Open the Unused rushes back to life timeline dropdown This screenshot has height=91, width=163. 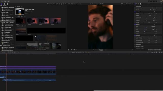pos(78,52)
